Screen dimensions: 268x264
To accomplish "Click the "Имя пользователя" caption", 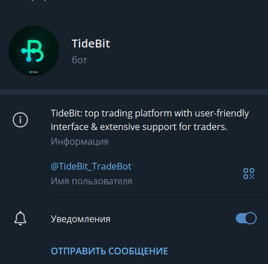I will tap(91, 181).
